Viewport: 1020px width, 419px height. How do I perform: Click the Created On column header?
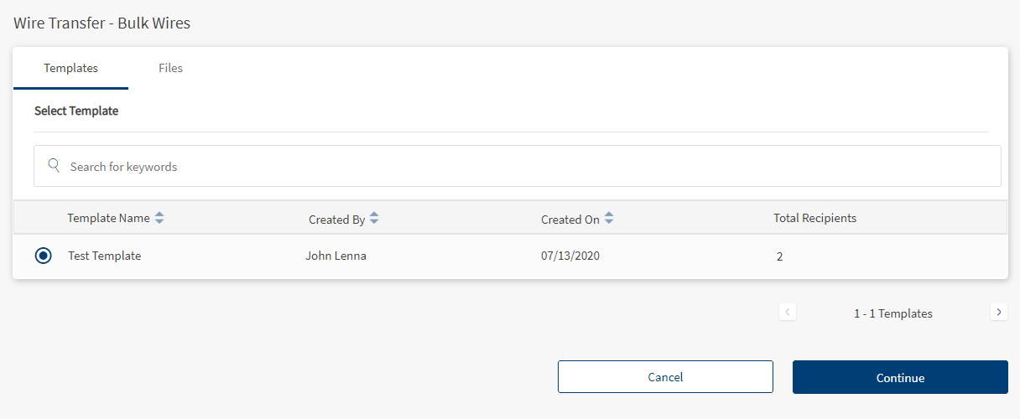point(570,220)
